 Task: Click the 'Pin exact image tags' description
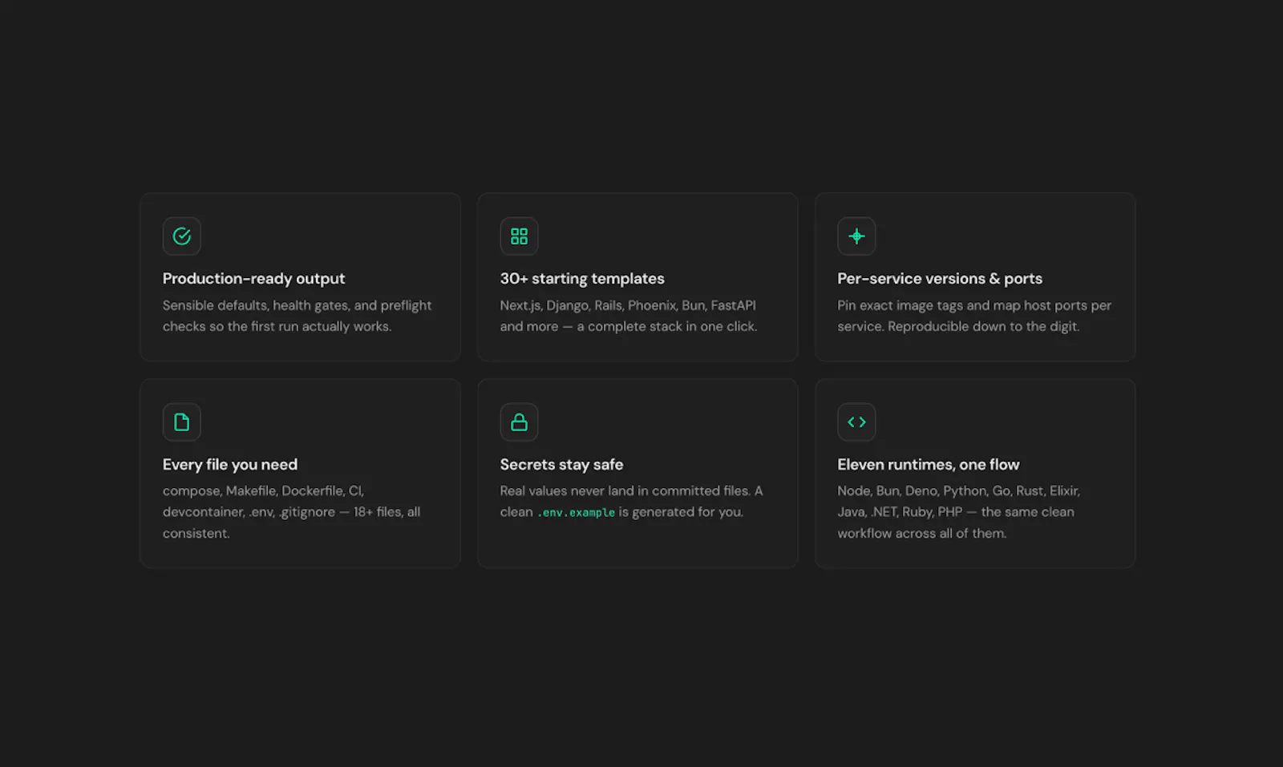click(974, 316)
